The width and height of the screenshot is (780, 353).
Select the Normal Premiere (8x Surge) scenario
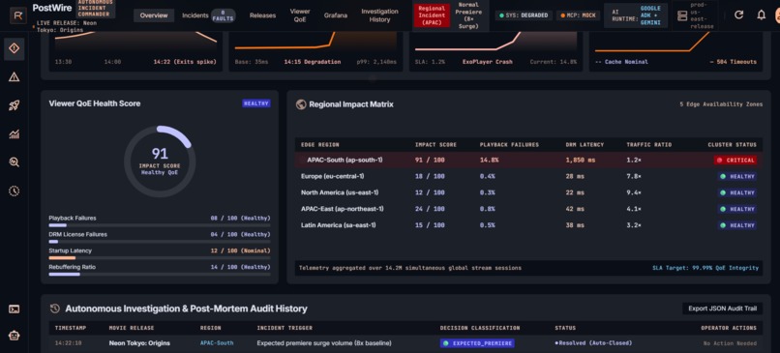[x=469, y=15]
